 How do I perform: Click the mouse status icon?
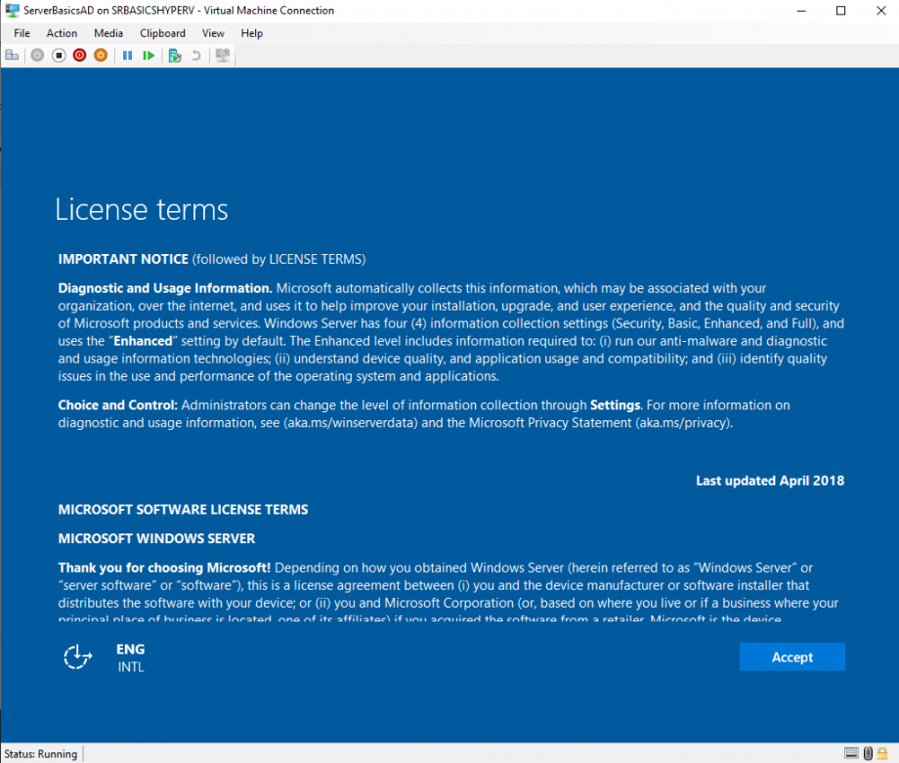point(868,753)
